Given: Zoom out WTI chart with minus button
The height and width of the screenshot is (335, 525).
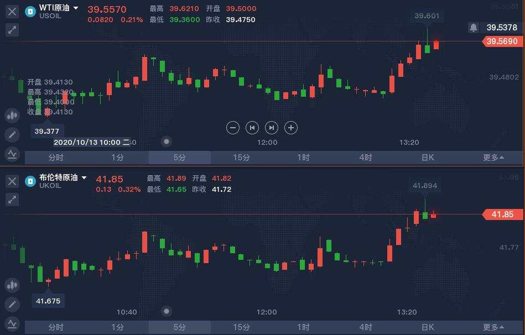Looking at the screenshot, I should (233, 128).
